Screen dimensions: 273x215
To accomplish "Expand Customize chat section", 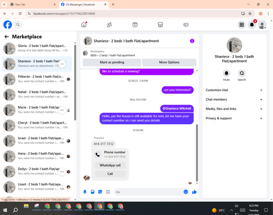I will tap(234, 90).
